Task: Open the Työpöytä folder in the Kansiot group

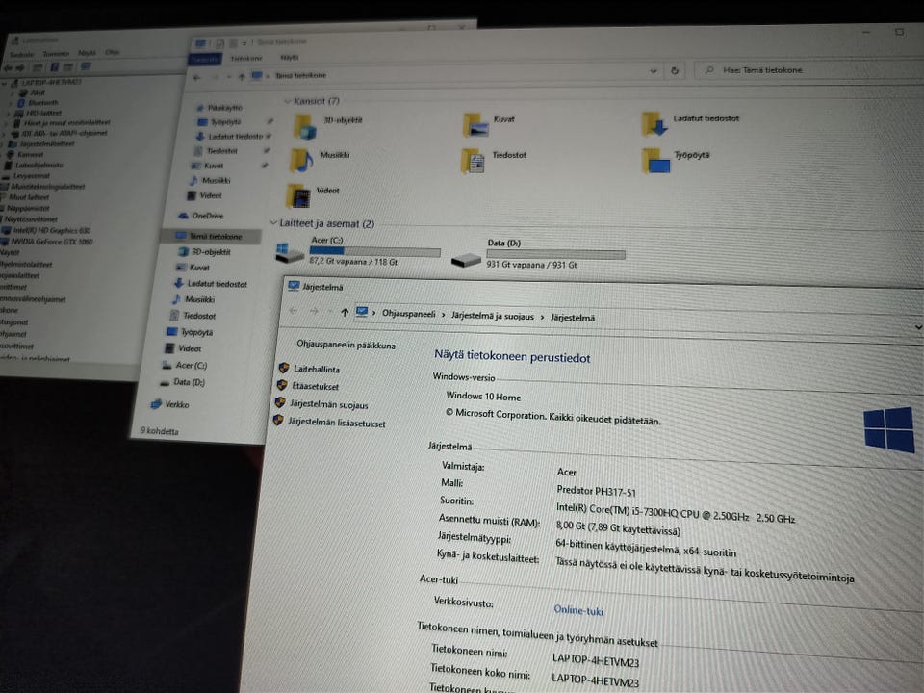Action: pyautogui.click(x=656, y=161)
